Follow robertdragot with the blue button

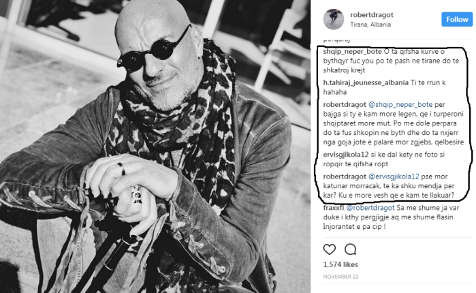point(457,20)
